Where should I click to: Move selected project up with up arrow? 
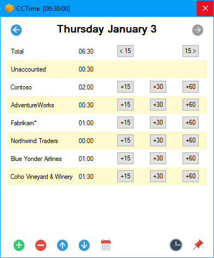[62, 245]
